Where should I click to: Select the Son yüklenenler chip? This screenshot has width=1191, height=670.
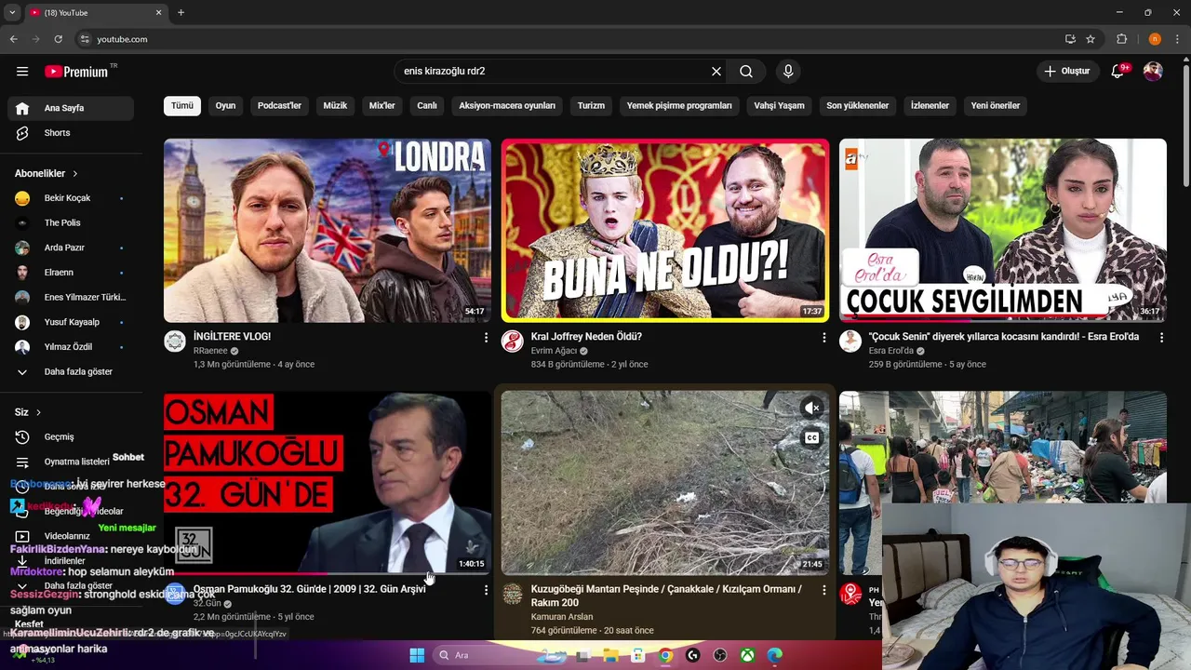tap(857, 106)
